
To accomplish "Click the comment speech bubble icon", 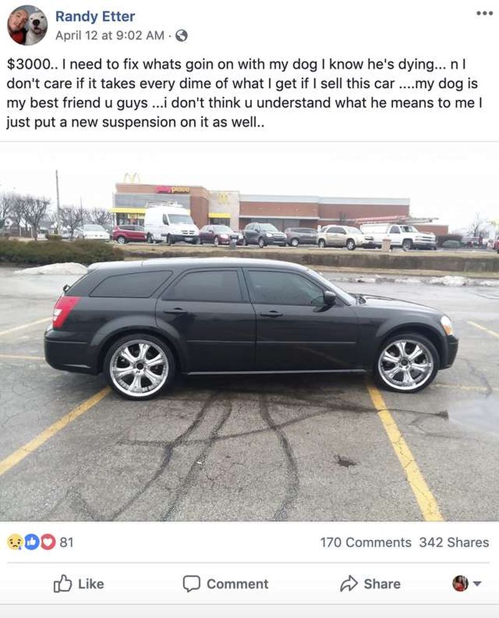I will [191, 584].
